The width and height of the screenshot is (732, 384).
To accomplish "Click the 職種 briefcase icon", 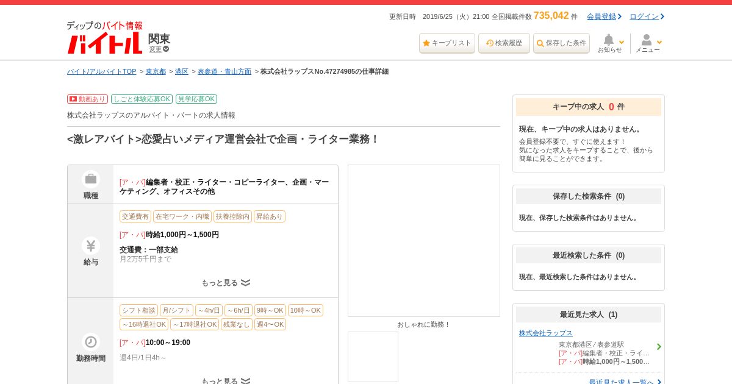I will pos(91,179).
